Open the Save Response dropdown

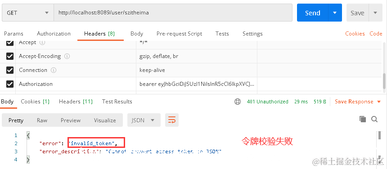point(358,102)
